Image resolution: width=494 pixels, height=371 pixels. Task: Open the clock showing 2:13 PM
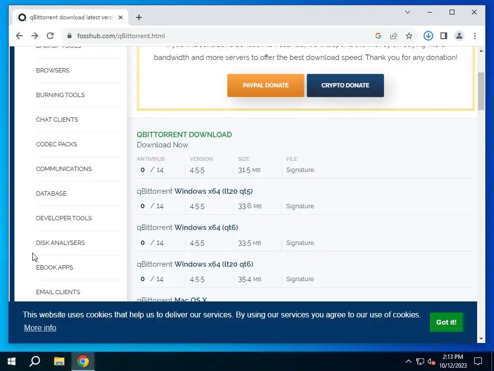[453, 361]
